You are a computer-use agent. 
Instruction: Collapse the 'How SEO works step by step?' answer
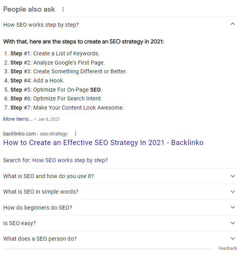click(233, 24)
